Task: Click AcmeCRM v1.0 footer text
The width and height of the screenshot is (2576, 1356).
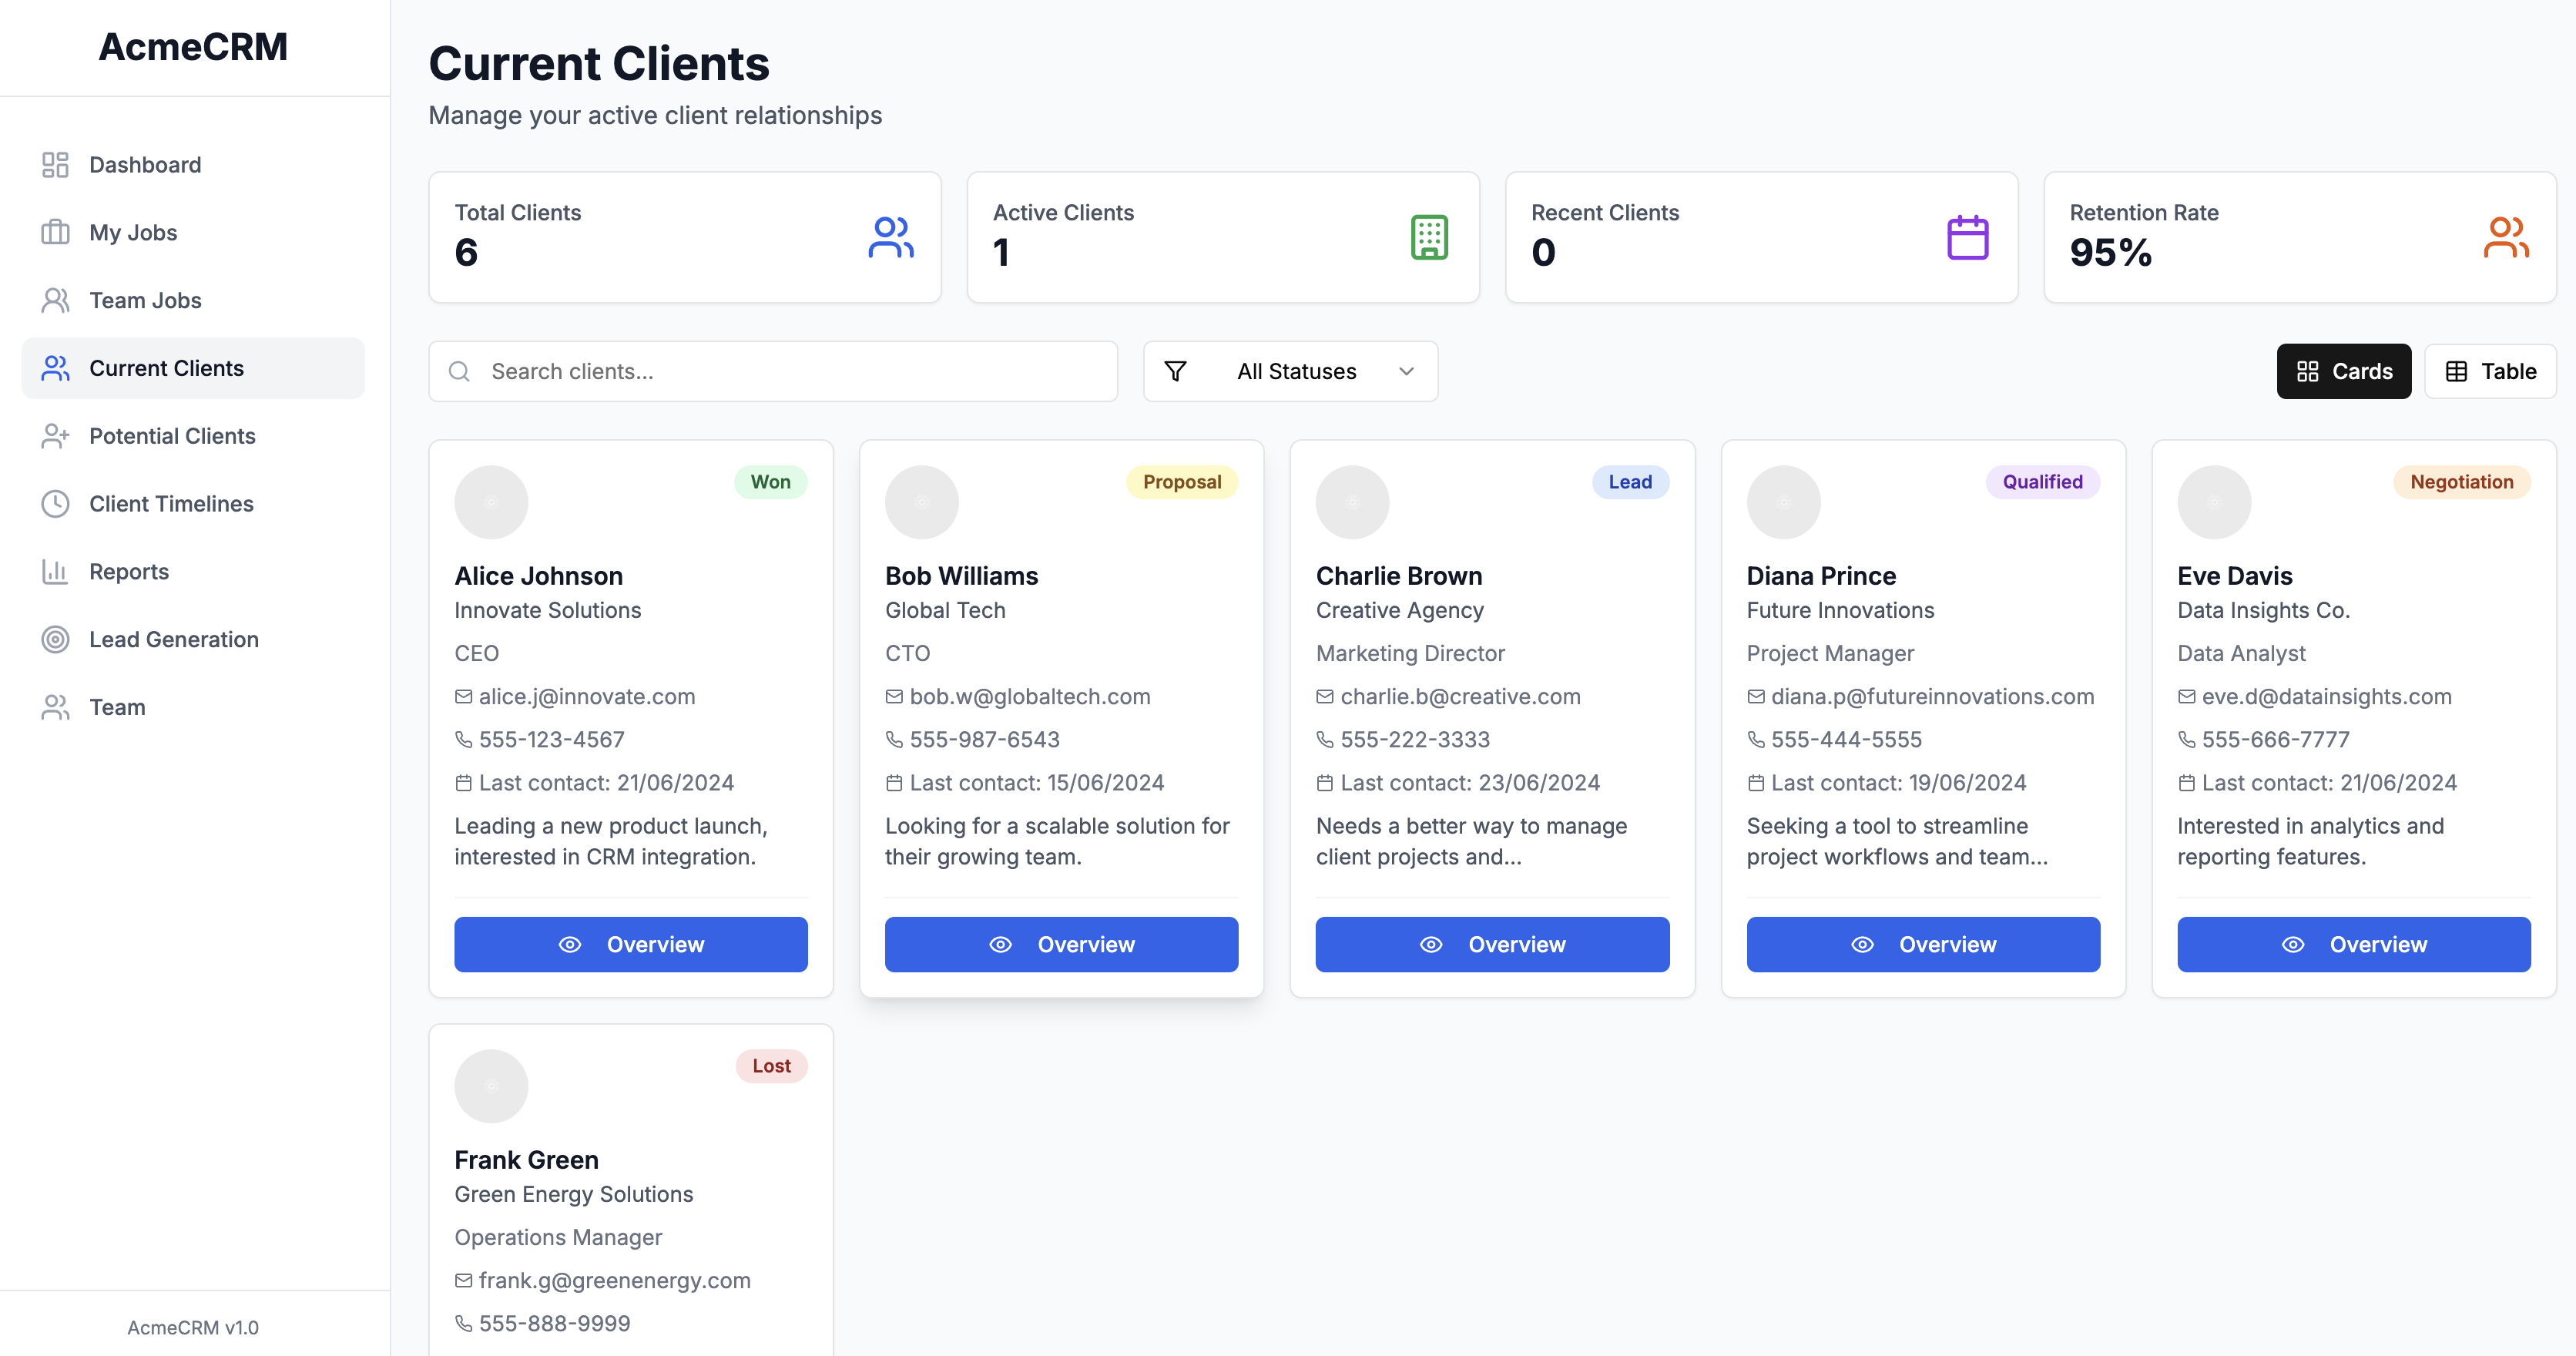Action: [193, 1328]
